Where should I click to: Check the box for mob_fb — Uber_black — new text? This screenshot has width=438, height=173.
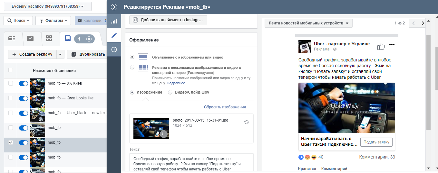click(11, 113)
